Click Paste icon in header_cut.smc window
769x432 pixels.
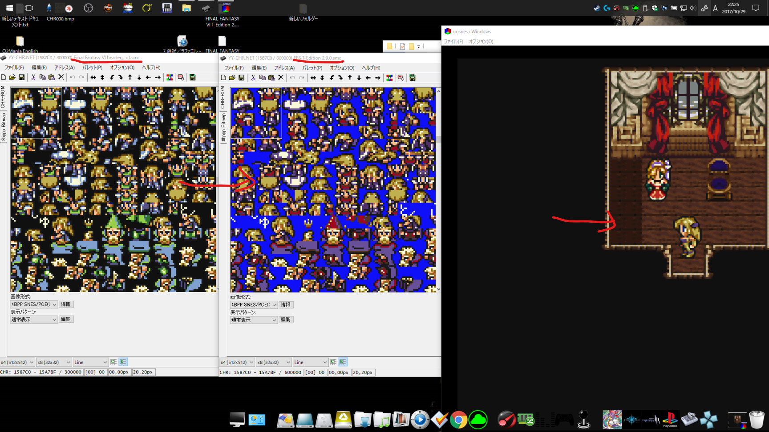52,77
